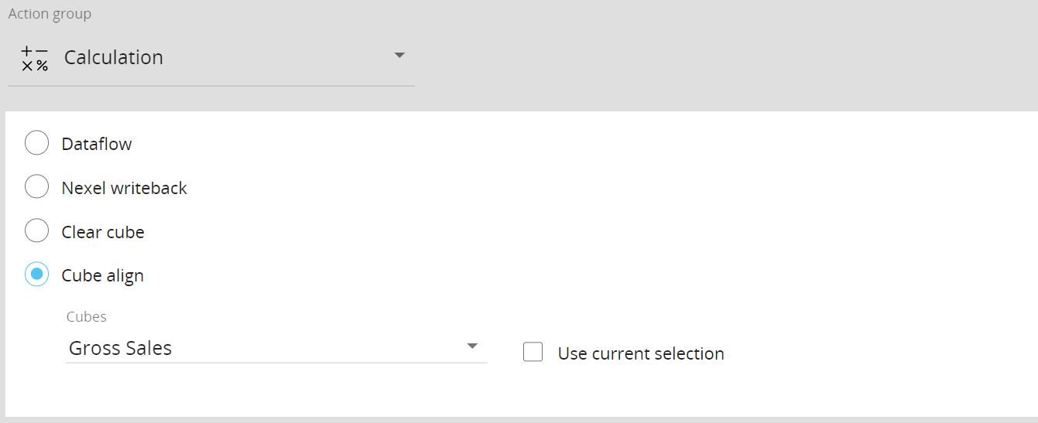
Task: Click the Action group heading label
Action: [x=50, y=14]
